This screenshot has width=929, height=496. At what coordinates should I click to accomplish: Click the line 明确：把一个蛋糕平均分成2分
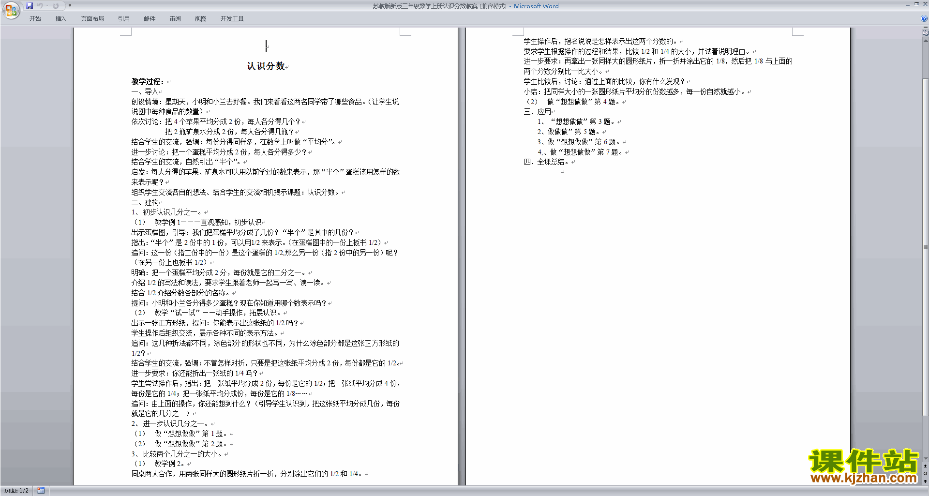[x=219, y=272]
